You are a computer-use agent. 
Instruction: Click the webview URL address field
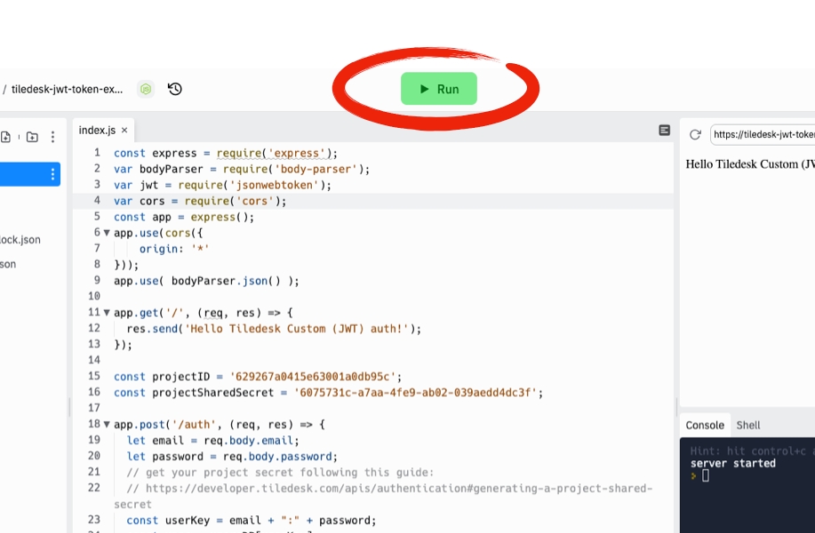click(x=763, y=134)
